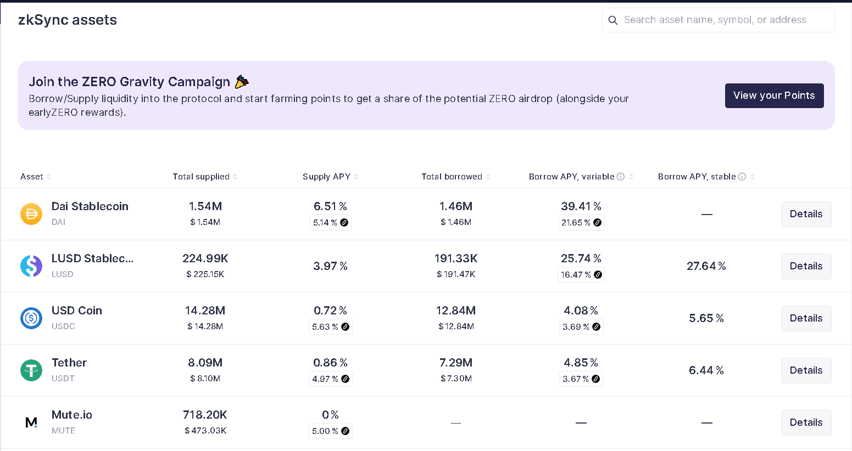Click USDC variable borrow reward badge 3.69%

pyautogui.click(x=581, y=327)
